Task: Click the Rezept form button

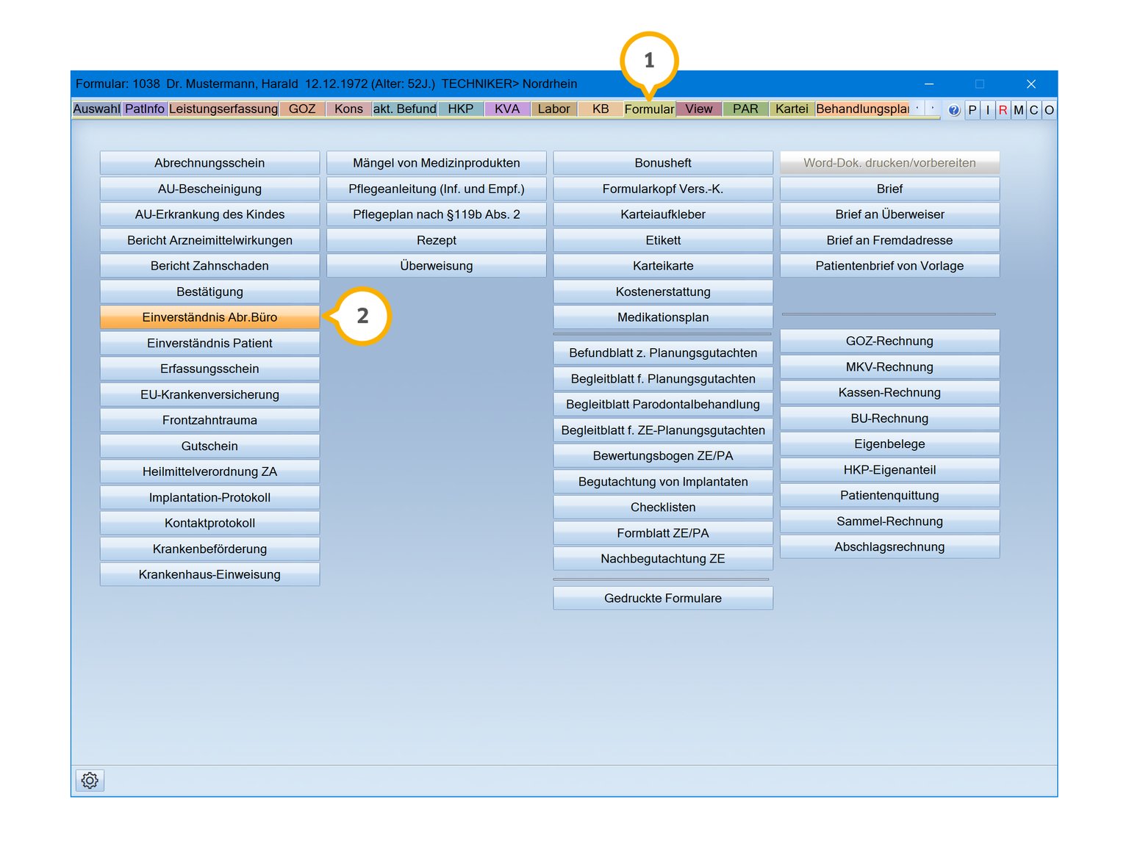Action: 436,240
